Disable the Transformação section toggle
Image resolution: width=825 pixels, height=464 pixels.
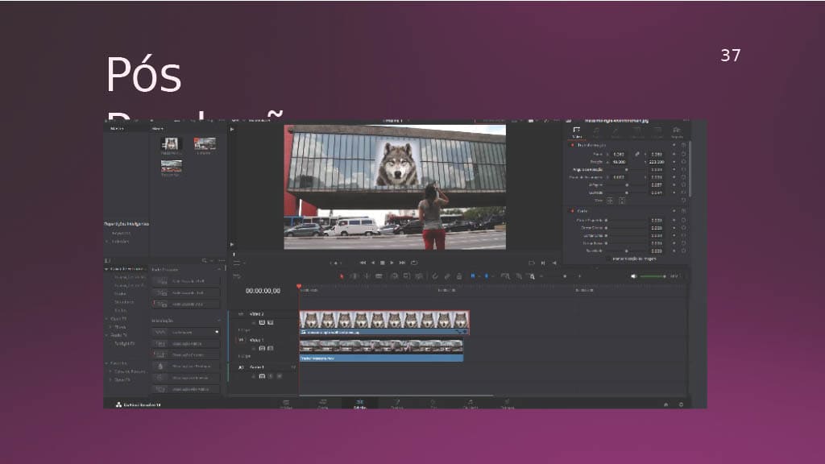573,145
